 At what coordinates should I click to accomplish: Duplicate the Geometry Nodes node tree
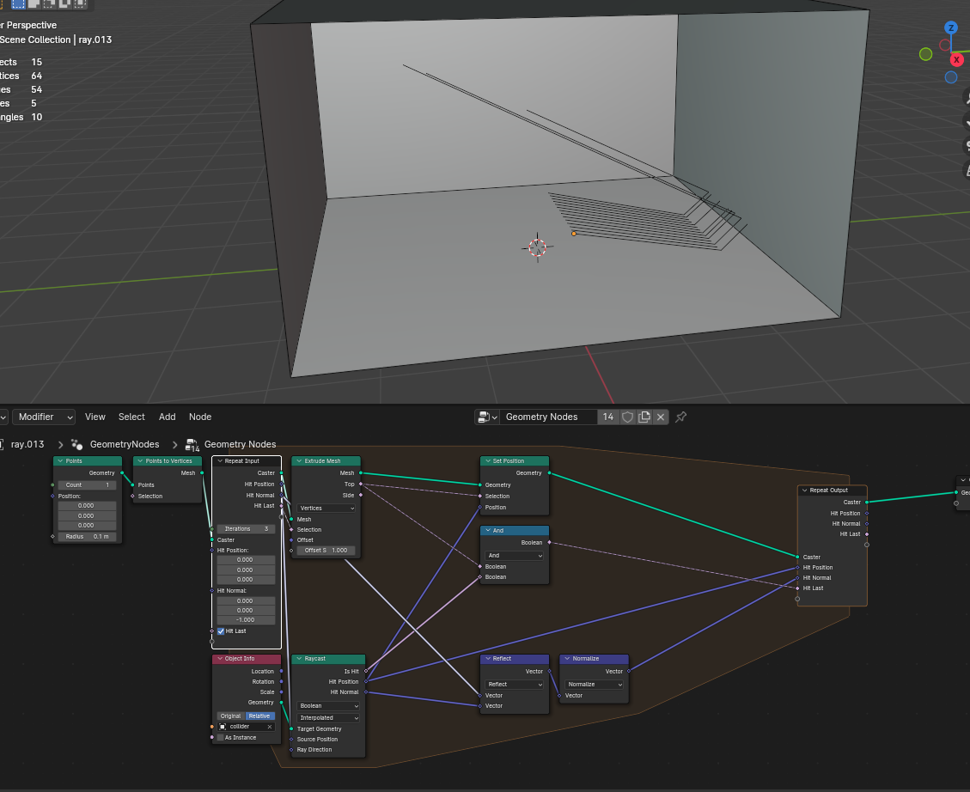pos(644,417)
